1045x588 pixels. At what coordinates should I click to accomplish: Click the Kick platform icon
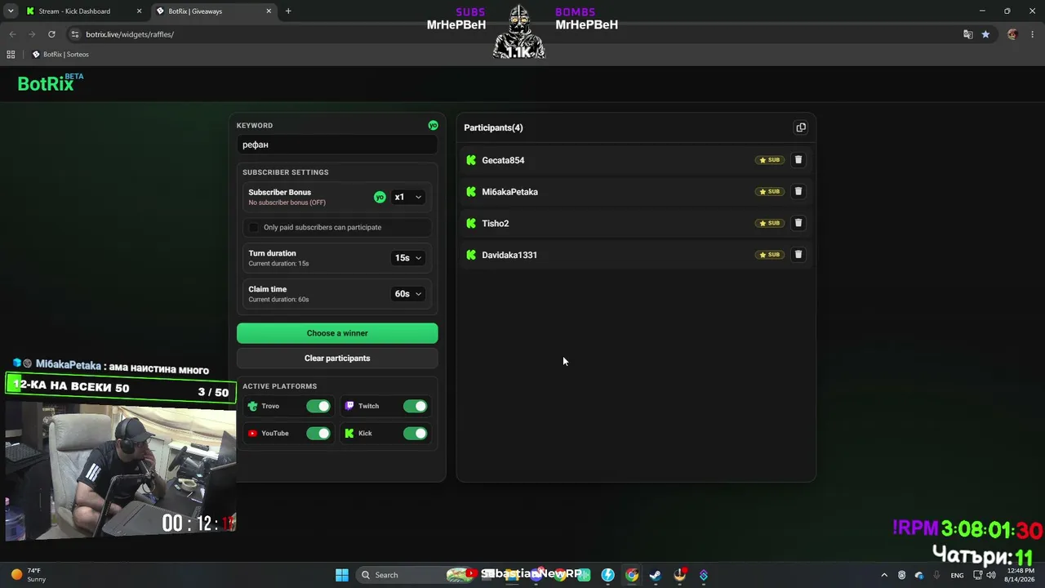click(x=349, y=434)
